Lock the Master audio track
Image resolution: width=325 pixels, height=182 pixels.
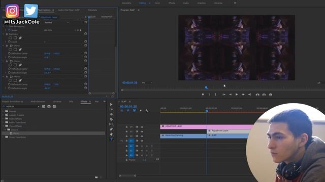click(x=126, y=160)
